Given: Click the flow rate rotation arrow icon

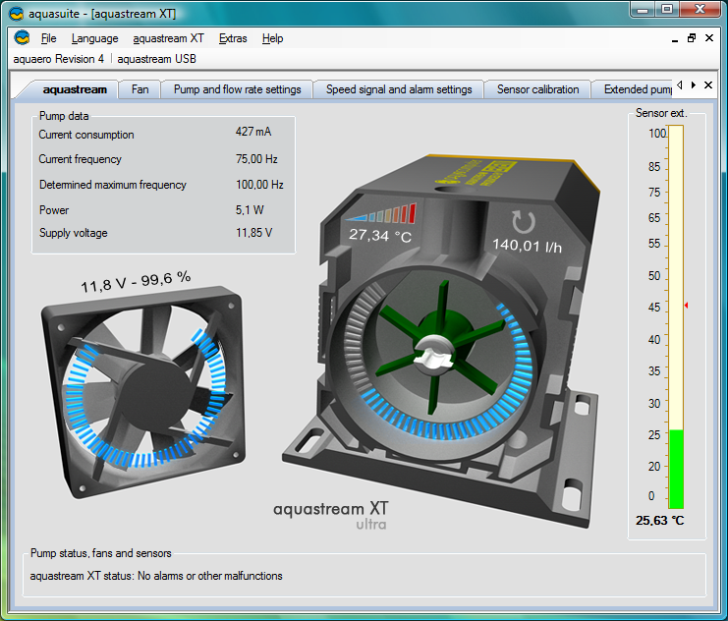Looking at the screenshot, I should pyautogui.click(x=524, y=221).
